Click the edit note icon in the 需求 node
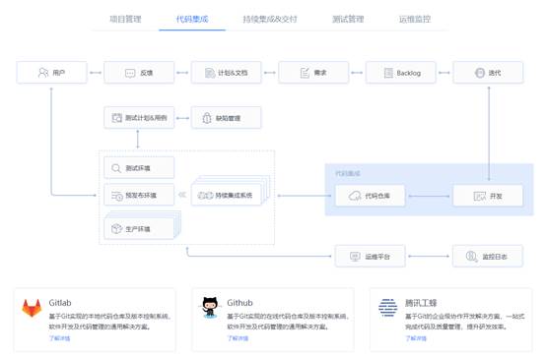 tap(305, 73)
